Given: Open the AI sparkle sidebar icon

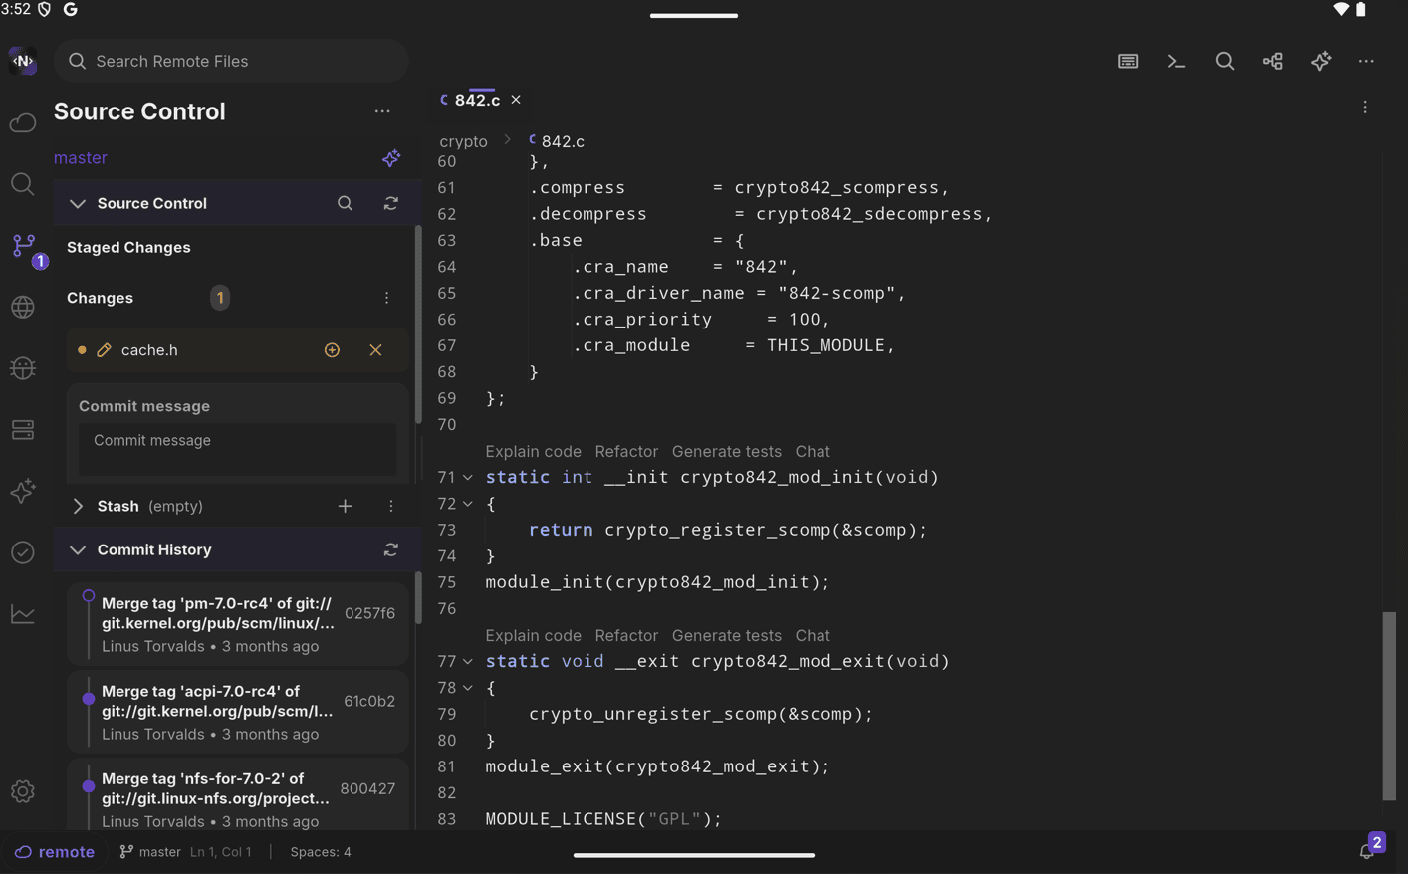Looking at the screenshot, I should tap(23, 491).
